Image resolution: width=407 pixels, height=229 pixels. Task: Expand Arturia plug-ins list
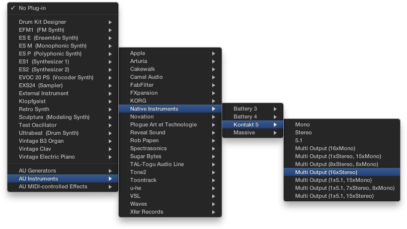[170, 61]
